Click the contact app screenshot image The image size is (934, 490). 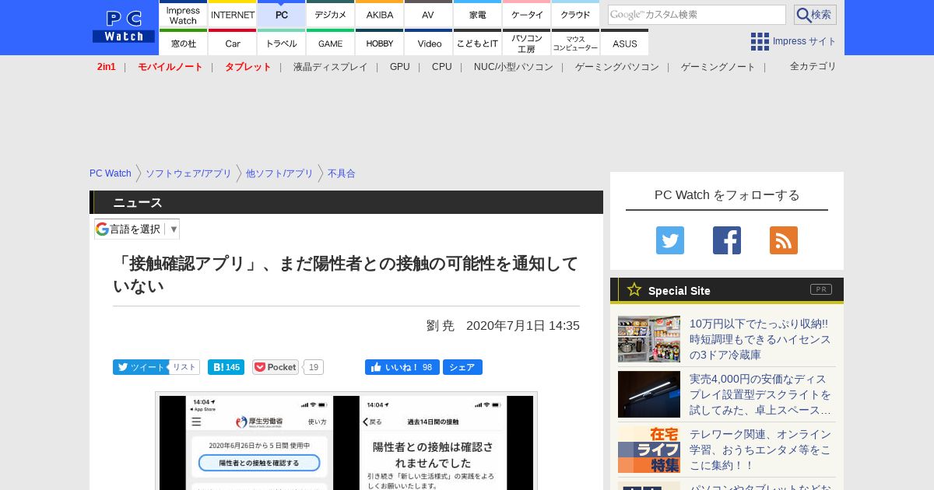[x=346, y=442]
